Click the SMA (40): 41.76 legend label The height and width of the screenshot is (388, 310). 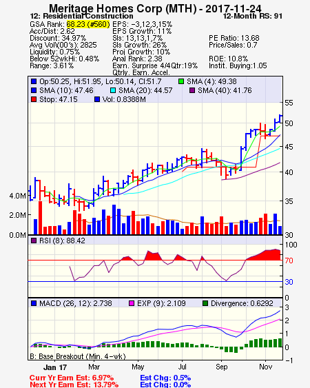tap(225, 90)
